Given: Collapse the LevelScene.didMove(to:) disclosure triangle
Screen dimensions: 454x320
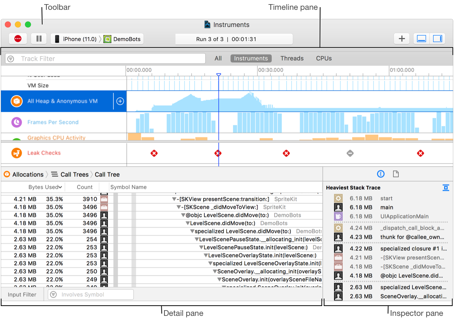Looking at the screenshot, I should (188, 223).
